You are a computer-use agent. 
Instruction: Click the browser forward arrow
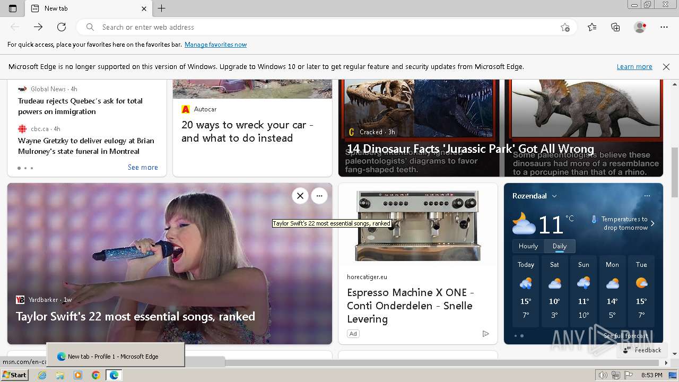pos(38,27)
